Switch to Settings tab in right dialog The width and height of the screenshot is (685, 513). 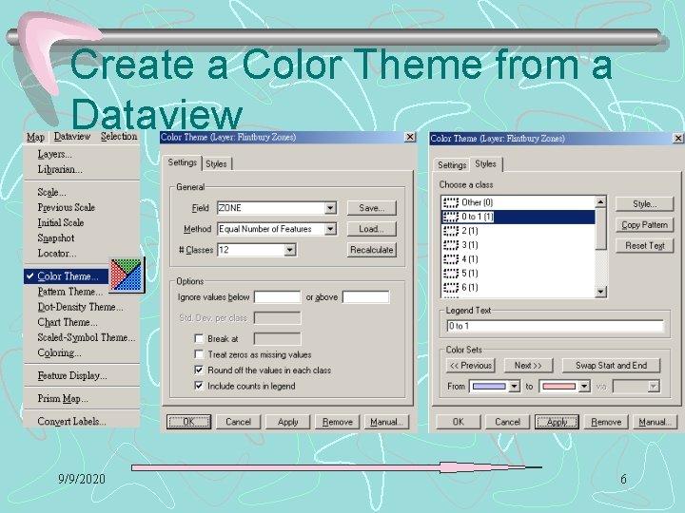click(452, 165)
